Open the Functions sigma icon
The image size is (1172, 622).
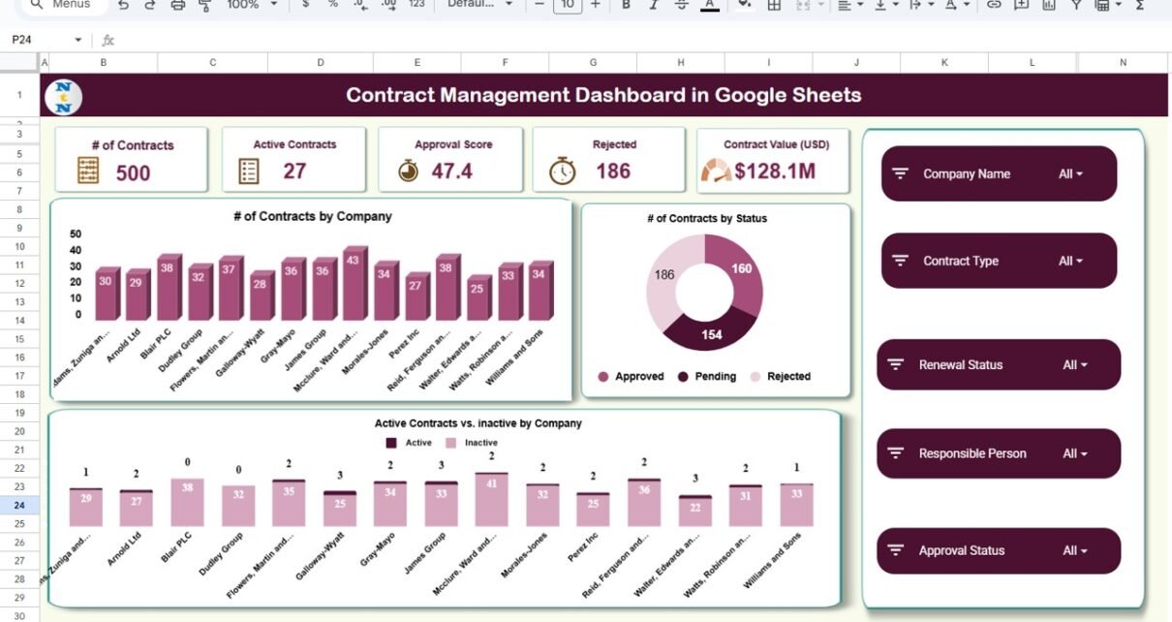click(x=1139, y=5)
